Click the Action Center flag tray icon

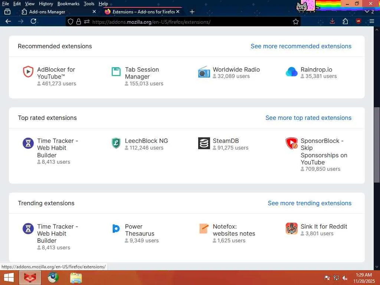pos(327,278)
